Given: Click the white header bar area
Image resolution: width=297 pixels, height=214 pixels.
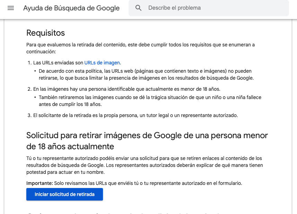Looking at the screenshot, I should [x=243, y=8].
